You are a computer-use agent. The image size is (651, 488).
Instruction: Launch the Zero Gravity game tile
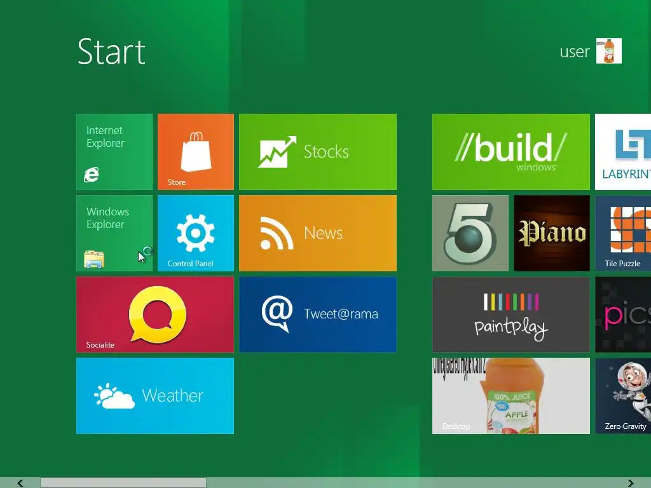[623, 396]
